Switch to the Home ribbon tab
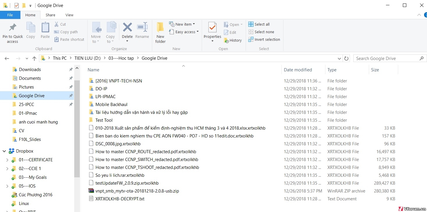Screen dimensions: 427x212 pos(30,15)
